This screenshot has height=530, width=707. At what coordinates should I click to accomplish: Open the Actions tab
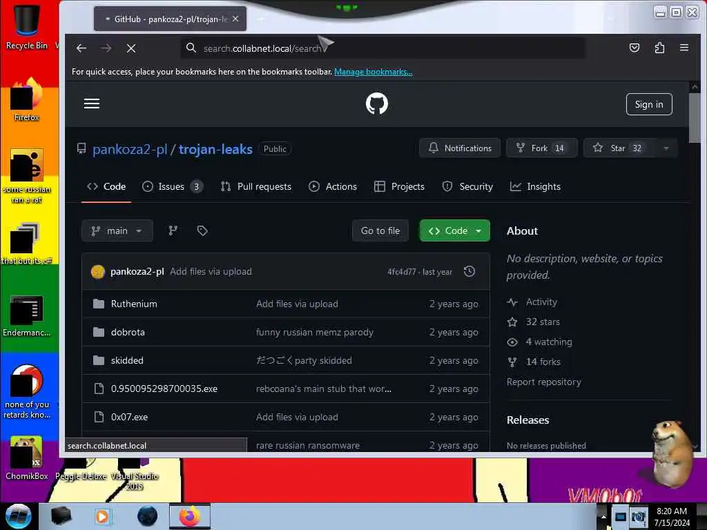(x=333, y=186)
